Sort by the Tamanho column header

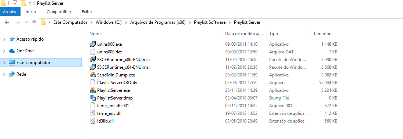pyautogui.click(x=322, y=34)
